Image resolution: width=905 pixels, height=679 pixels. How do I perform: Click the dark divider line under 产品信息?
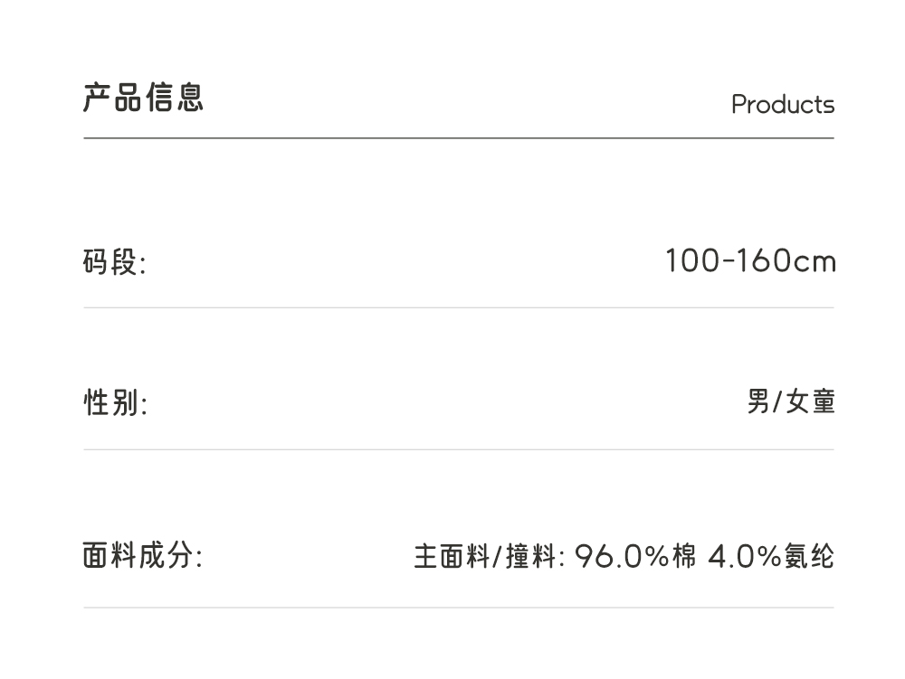[x=458, y=138]
